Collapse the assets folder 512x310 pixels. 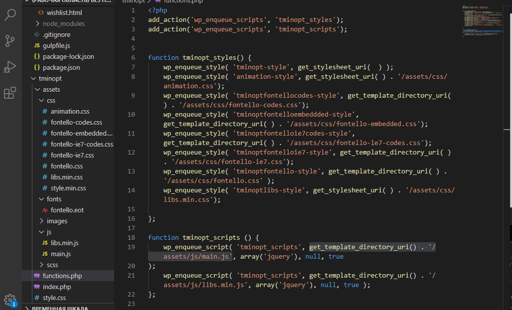[51, 89]
